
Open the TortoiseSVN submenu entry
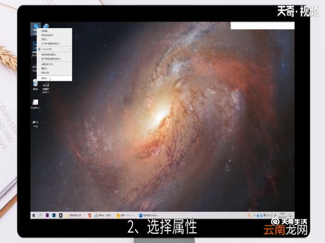point(54,49)
